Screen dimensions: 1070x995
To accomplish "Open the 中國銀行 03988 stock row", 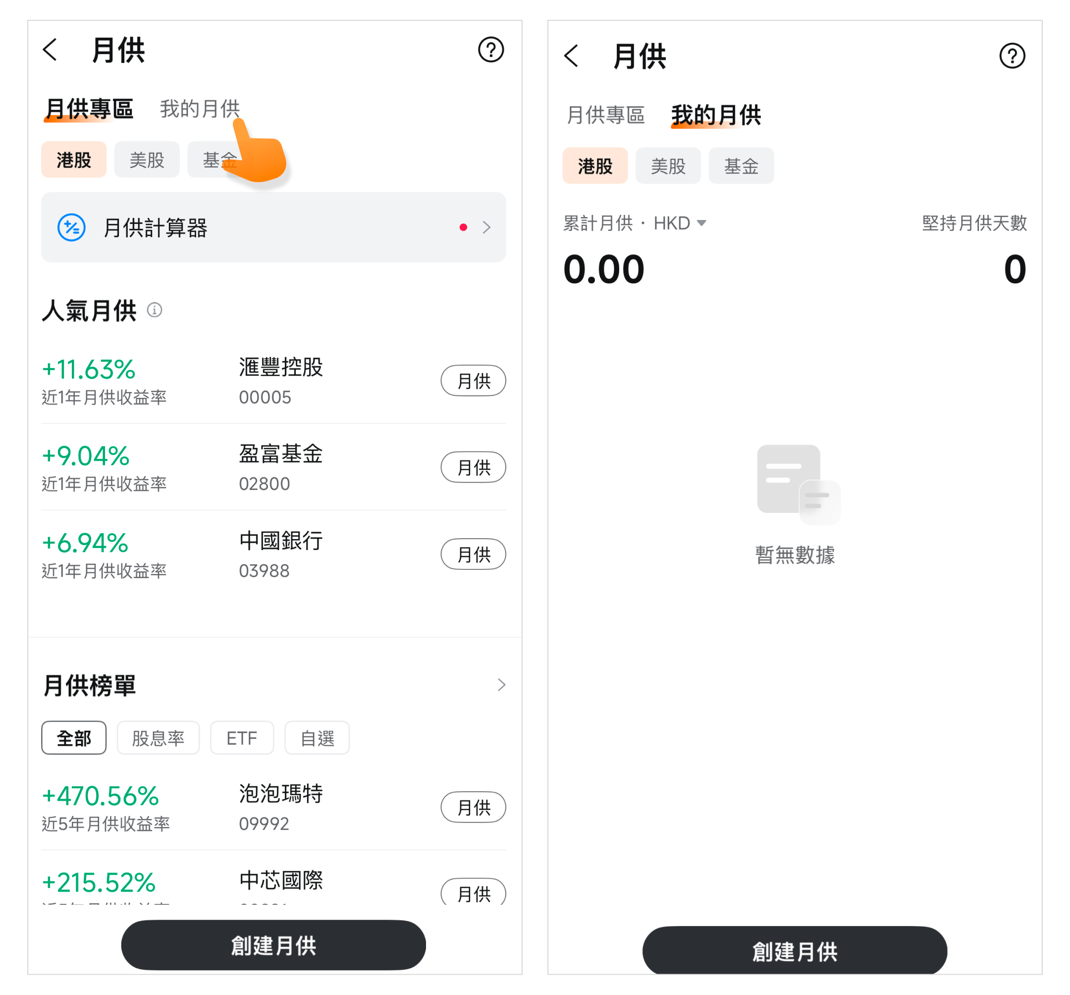I will point(280,554).
